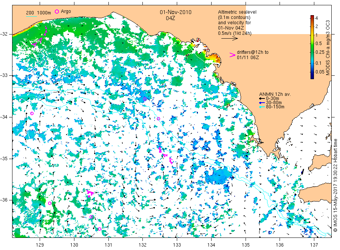This screenshot has height=250, width=340.
Task: Click the 'drifters@12h to' label
Action: [x=253, y=52]
